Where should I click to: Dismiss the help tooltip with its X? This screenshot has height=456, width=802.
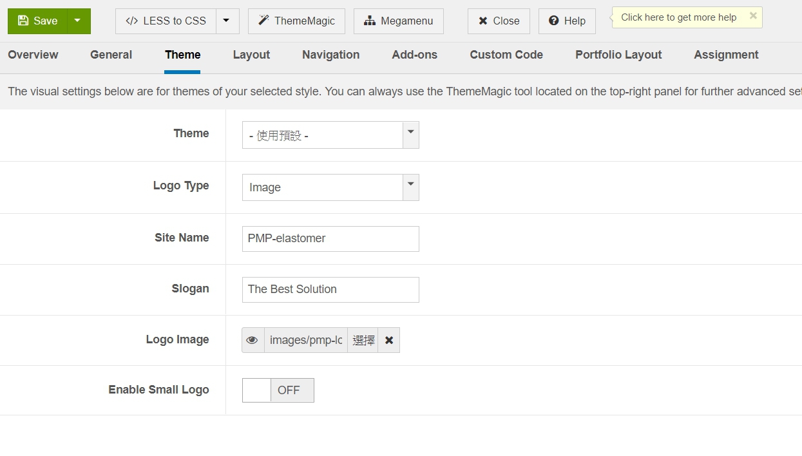753,16
